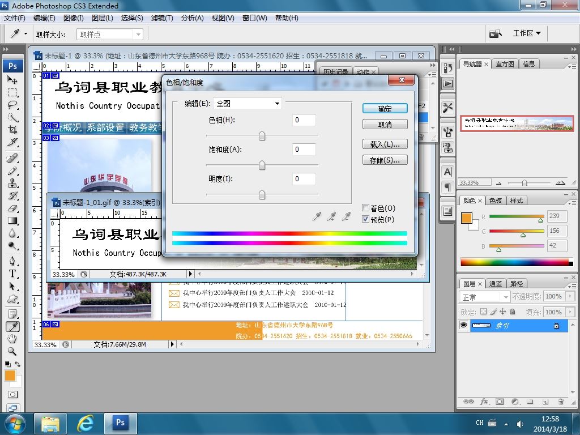Open the 图像(I) menu
The image size is (580, 435).
click(74, 18)
